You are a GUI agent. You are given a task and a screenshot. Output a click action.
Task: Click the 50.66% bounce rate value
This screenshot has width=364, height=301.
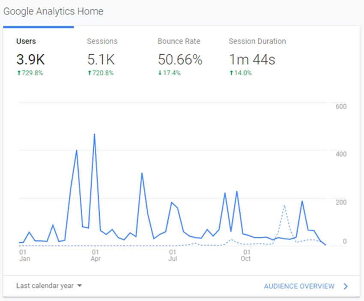tap(180, 59)
